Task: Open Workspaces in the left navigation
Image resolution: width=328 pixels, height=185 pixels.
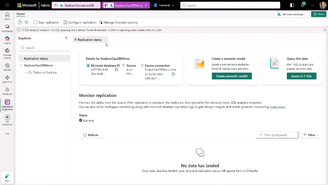Action: 7,28
